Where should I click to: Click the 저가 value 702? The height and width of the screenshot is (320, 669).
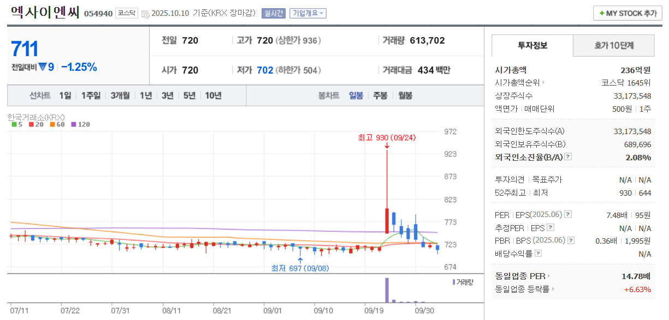(265, 70)
